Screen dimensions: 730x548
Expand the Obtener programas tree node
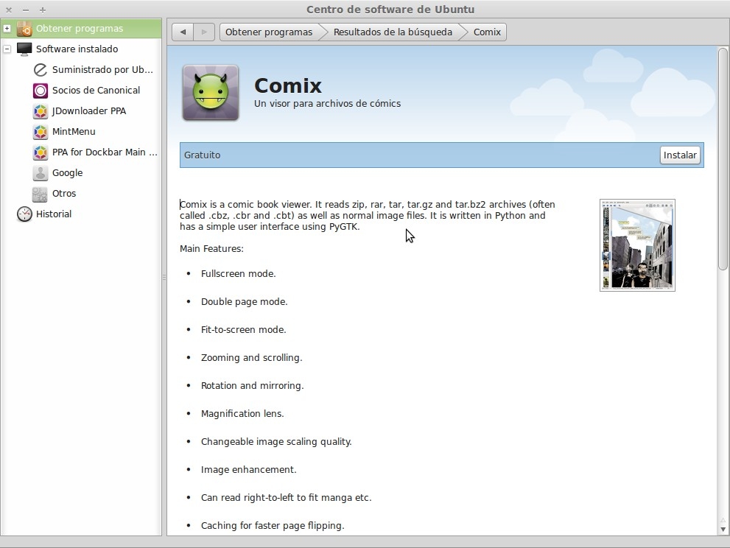coord(7,29)
